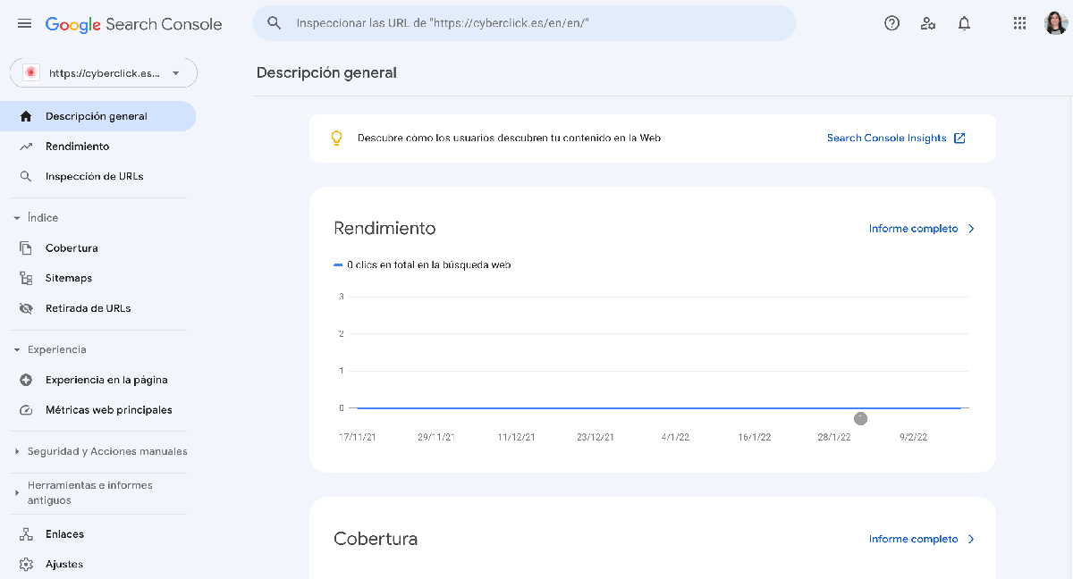1073x579 pixels.
Task: Open Rendimiento Informe completo link
Action: 913,229
